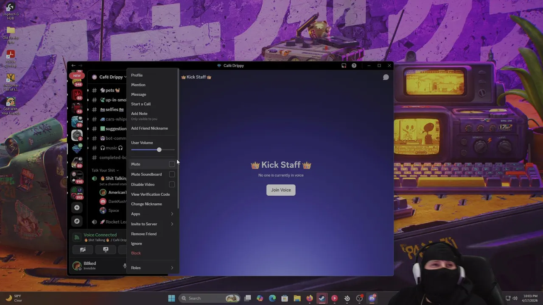Click the Shit Talking voice channel speaker icon
543x305 pixels.
[x=94, y=178]
